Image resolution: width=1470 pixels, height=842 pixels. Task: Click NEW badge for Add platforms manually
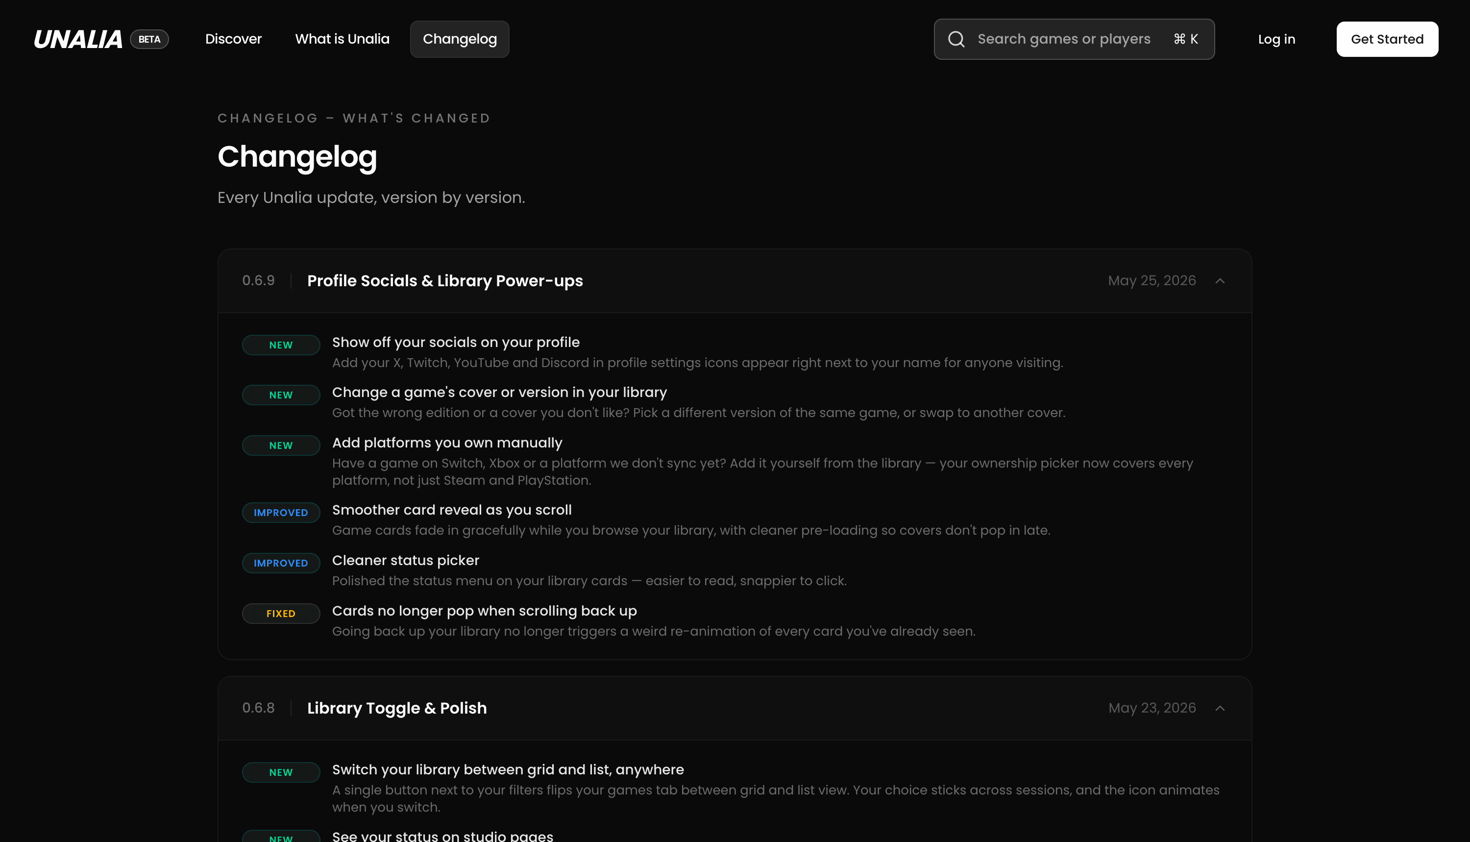pos(281,446)
